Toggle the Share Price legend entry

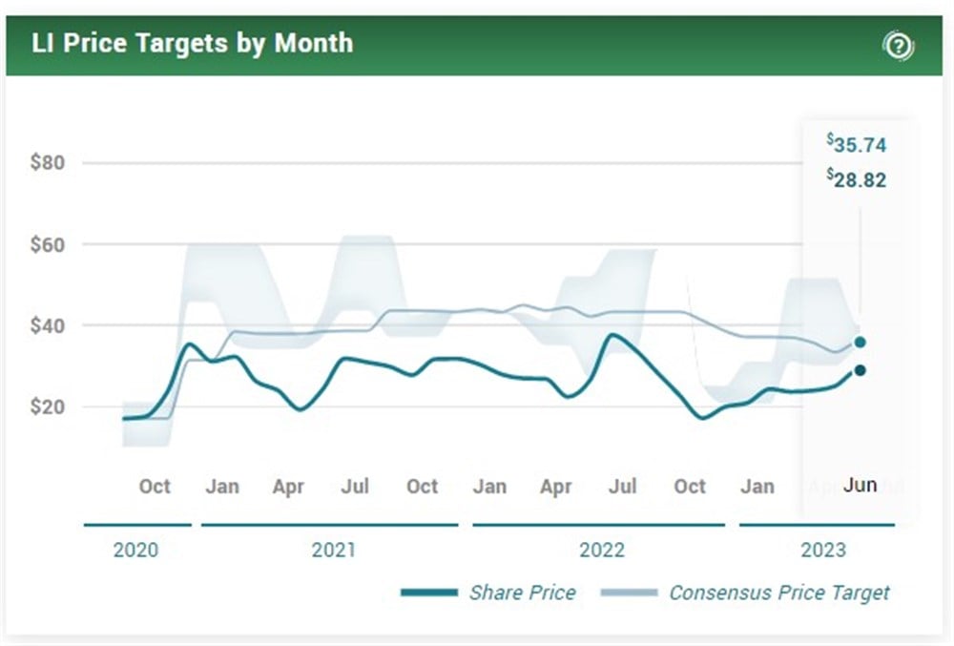pyautogui.click(x=522, y=593)
